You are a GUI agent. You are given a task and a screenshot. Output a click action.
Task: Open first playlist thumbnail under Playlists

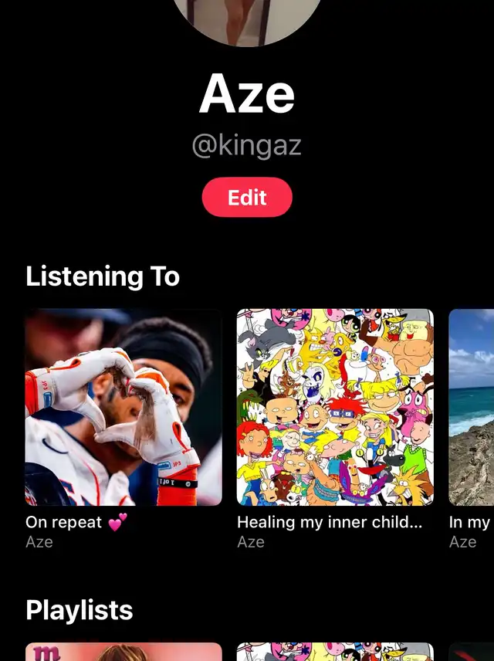click(x=123, y=652)
